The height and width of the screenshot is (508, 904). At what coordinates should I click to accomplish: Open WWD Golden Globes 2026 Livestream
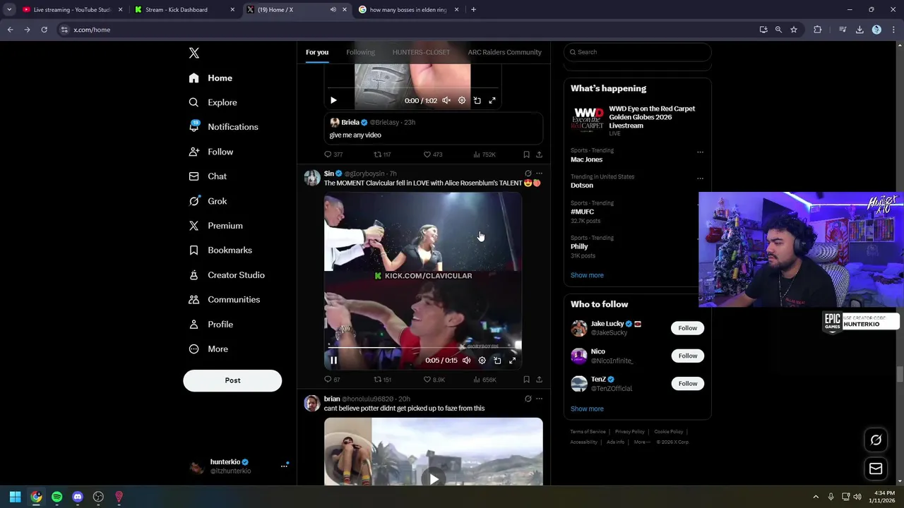click(x=637, y=121)
